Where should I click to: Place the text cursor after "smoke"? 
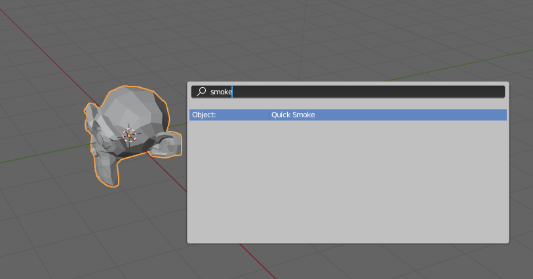pos(233,92)
